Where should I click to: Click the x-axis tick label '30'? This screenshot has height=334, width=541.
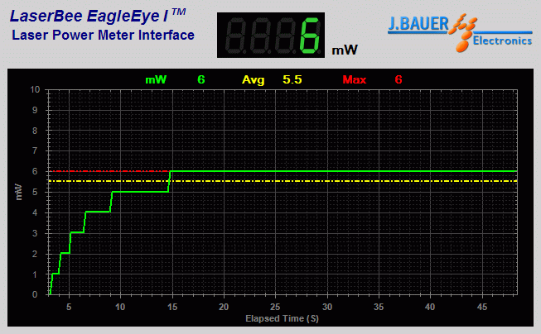(327, 307)
